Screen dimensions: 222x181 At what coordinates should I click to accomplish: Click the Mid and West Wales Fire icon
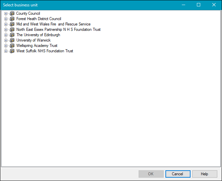pyautogui.click(x=12, y=24)
